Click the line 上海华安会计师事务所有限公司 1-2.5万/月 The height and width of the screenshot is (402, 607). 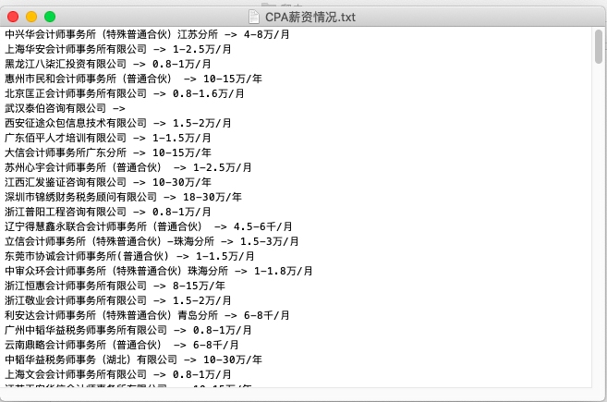tap(118, 49)
